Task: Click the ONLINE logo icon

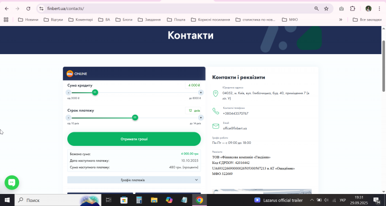Action: tap(70, 73)
